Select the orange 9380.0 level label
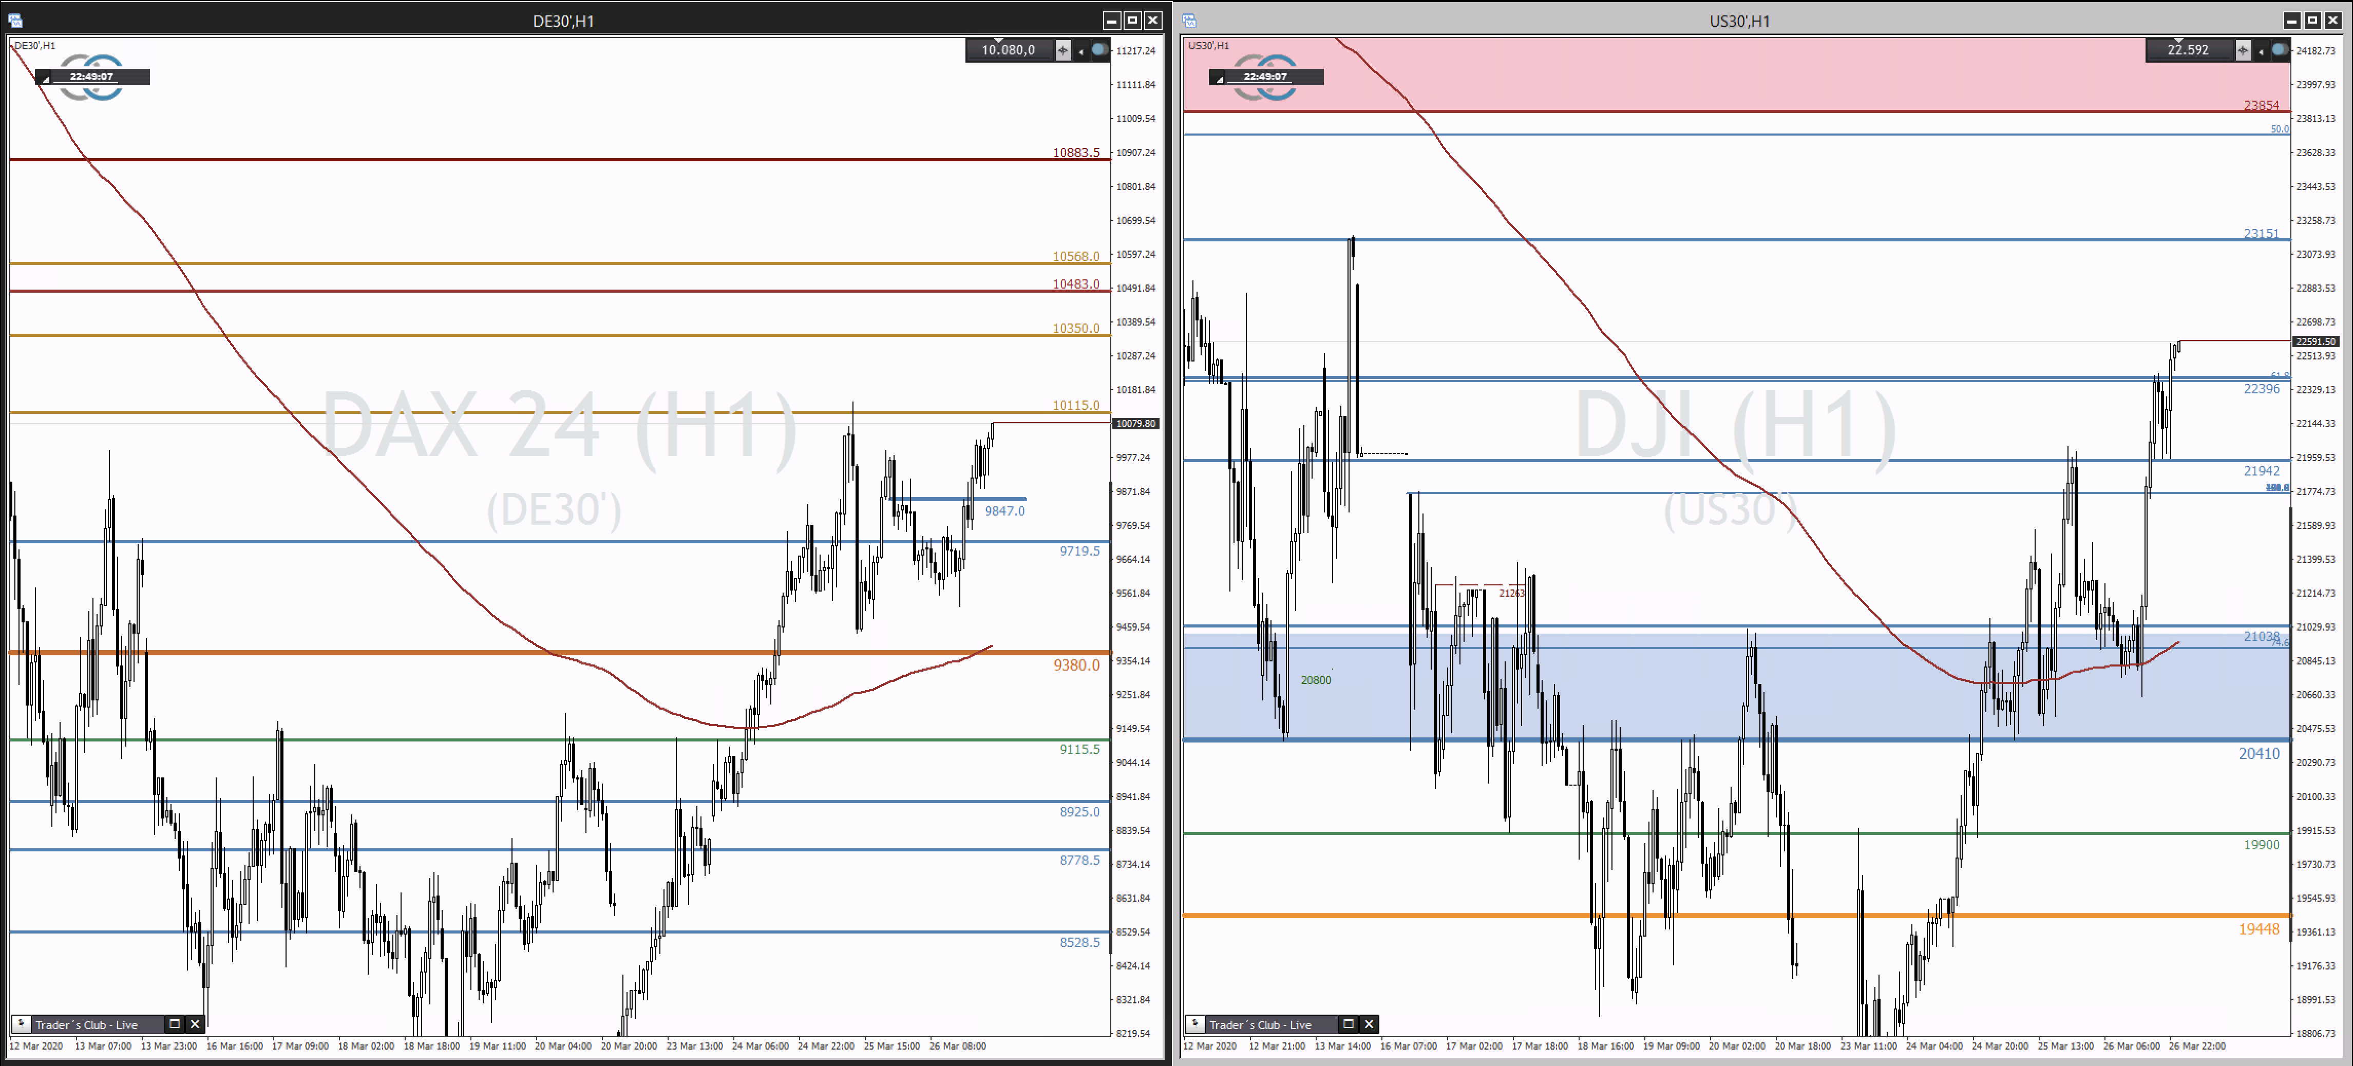The height and width of the screenshot is (1066, 2353). tap(1076, 665)
